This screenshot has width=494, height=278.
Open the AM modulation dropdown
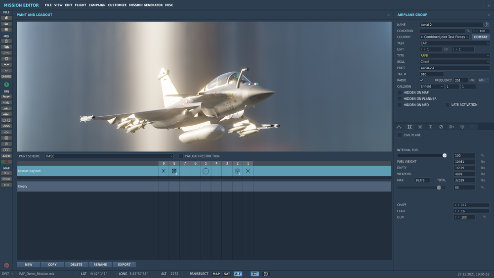483,80
